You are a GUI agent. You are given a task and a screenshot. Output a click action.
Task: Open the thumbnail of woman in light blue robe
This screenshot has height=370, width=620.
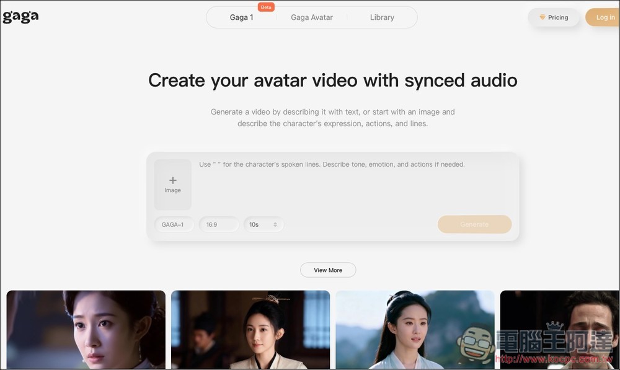(x=415, y=330)
